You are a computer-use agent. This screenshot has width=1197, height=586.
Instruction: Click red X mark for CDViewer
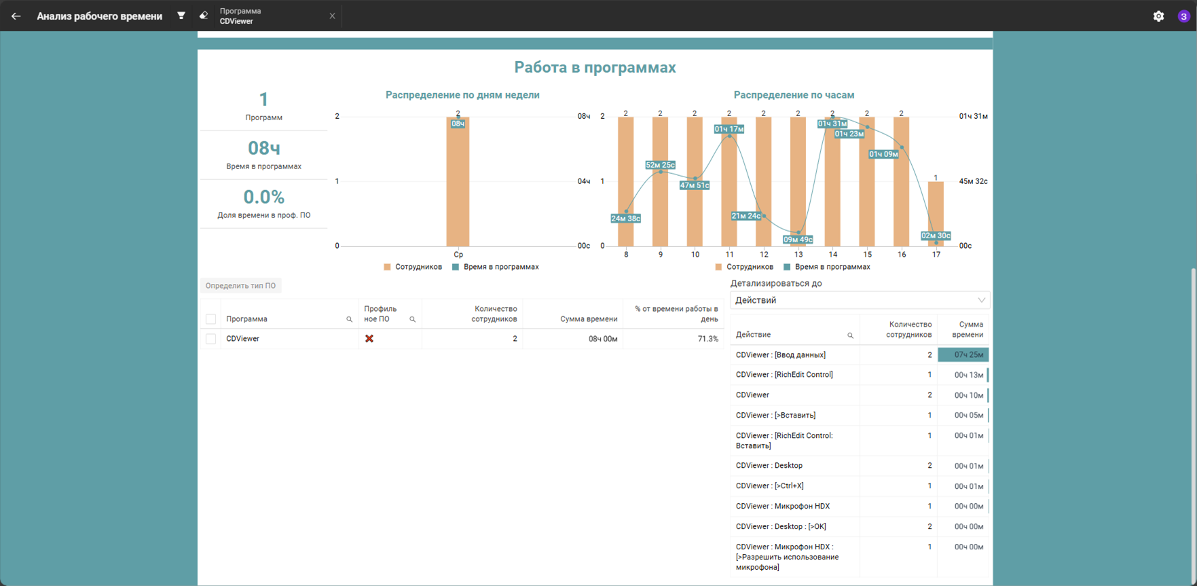pyautogui.click(x=369, y=339)
